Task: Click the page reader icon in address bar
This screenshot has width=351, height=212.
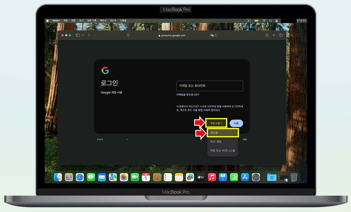Action: pos(128,35)
